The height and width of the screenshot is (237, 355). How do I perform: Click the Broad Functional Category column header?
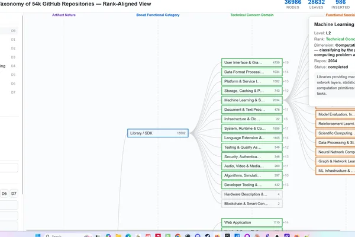(158, 15)
